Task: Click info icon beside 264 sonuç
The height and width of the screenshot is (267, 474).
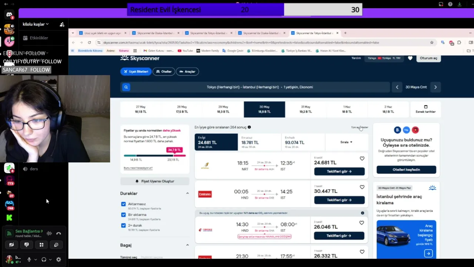Action: point(249,127)
